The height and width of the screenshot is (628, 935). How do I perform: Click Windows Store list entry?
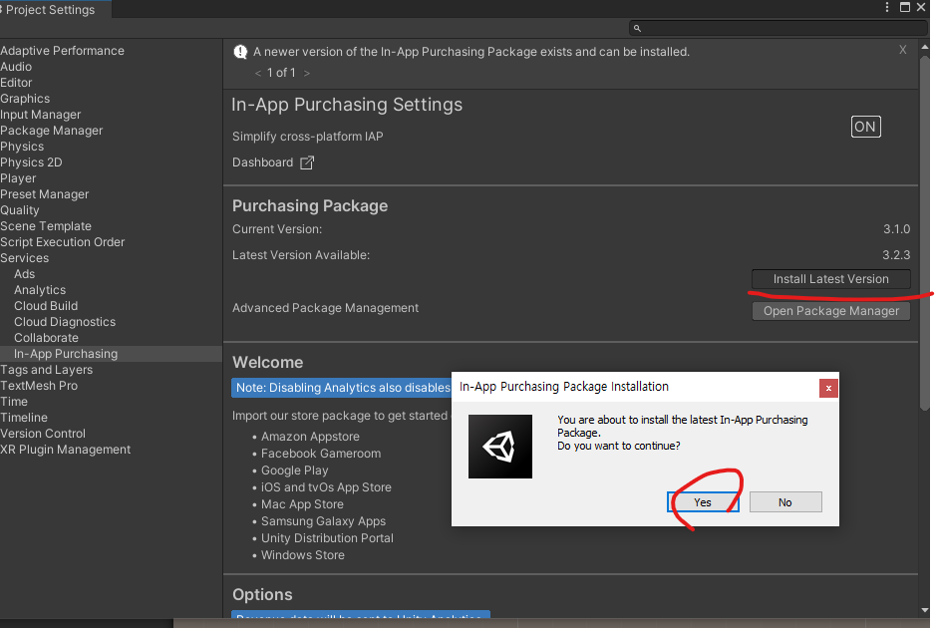tap(303, 555)
